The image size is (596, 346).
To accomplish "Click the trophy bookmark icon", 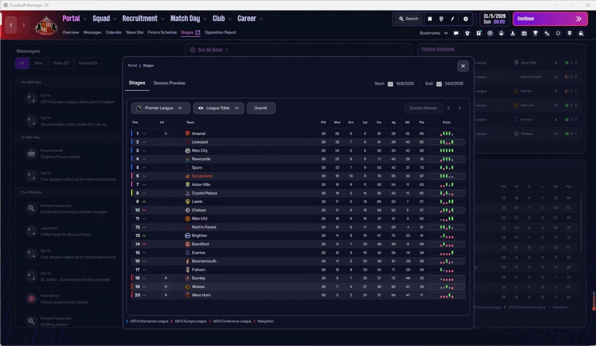I will [x=535, y=33].
